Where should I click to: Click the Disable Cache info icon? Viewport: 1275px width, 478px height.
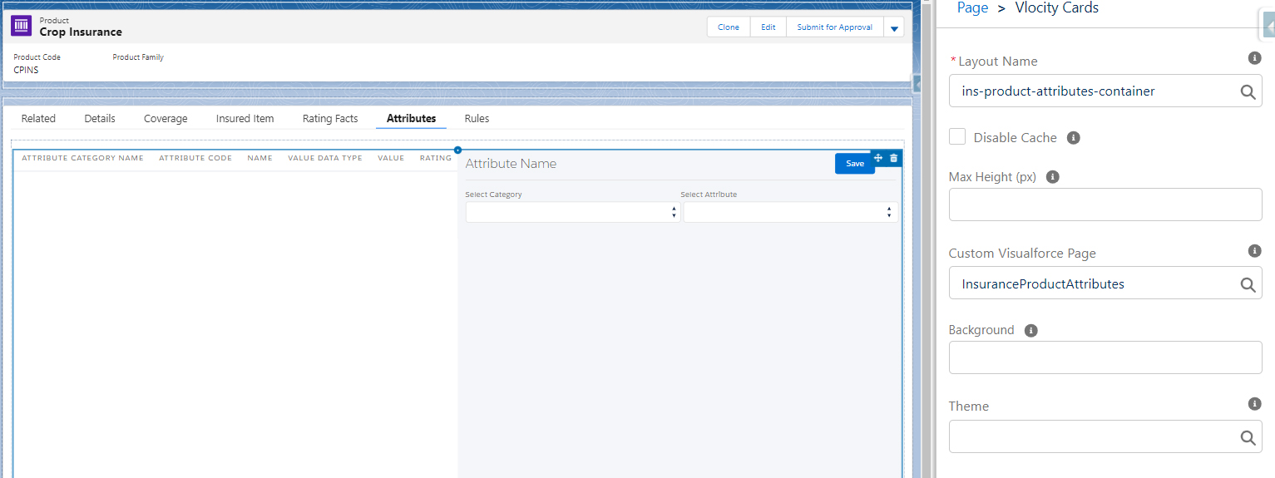point(1073,137)
